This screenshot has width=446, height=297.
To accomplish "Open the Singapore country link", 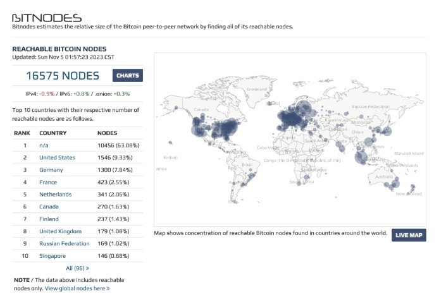I will (x=53, y=256).
